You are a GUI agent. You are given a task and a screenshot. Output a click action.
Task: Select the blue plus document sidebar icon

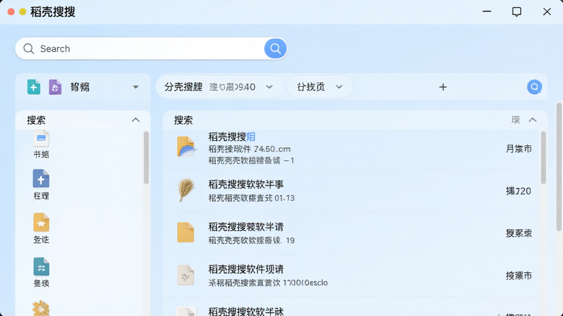click(x=41, y=178)
